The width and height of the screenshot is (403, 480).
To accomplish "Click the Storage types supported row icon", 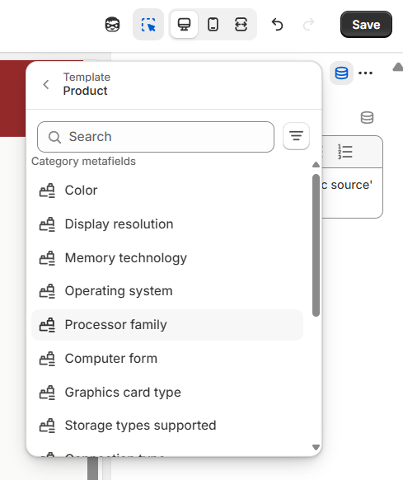I will tap(47, 426).
